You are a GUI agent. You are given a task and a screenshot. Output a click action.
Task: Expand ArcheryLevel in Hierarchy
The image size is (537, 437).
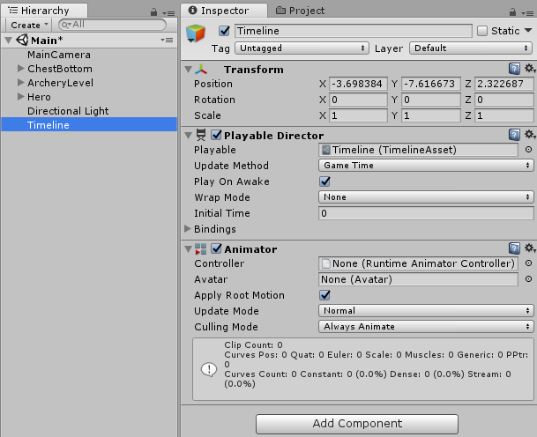pos(21,83)
